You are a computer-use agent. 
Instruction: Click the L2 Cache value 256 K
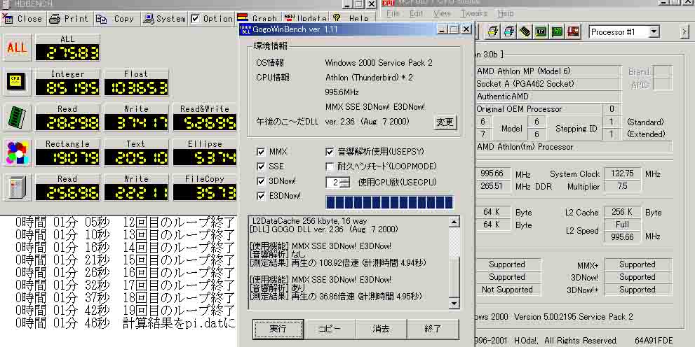622,212
